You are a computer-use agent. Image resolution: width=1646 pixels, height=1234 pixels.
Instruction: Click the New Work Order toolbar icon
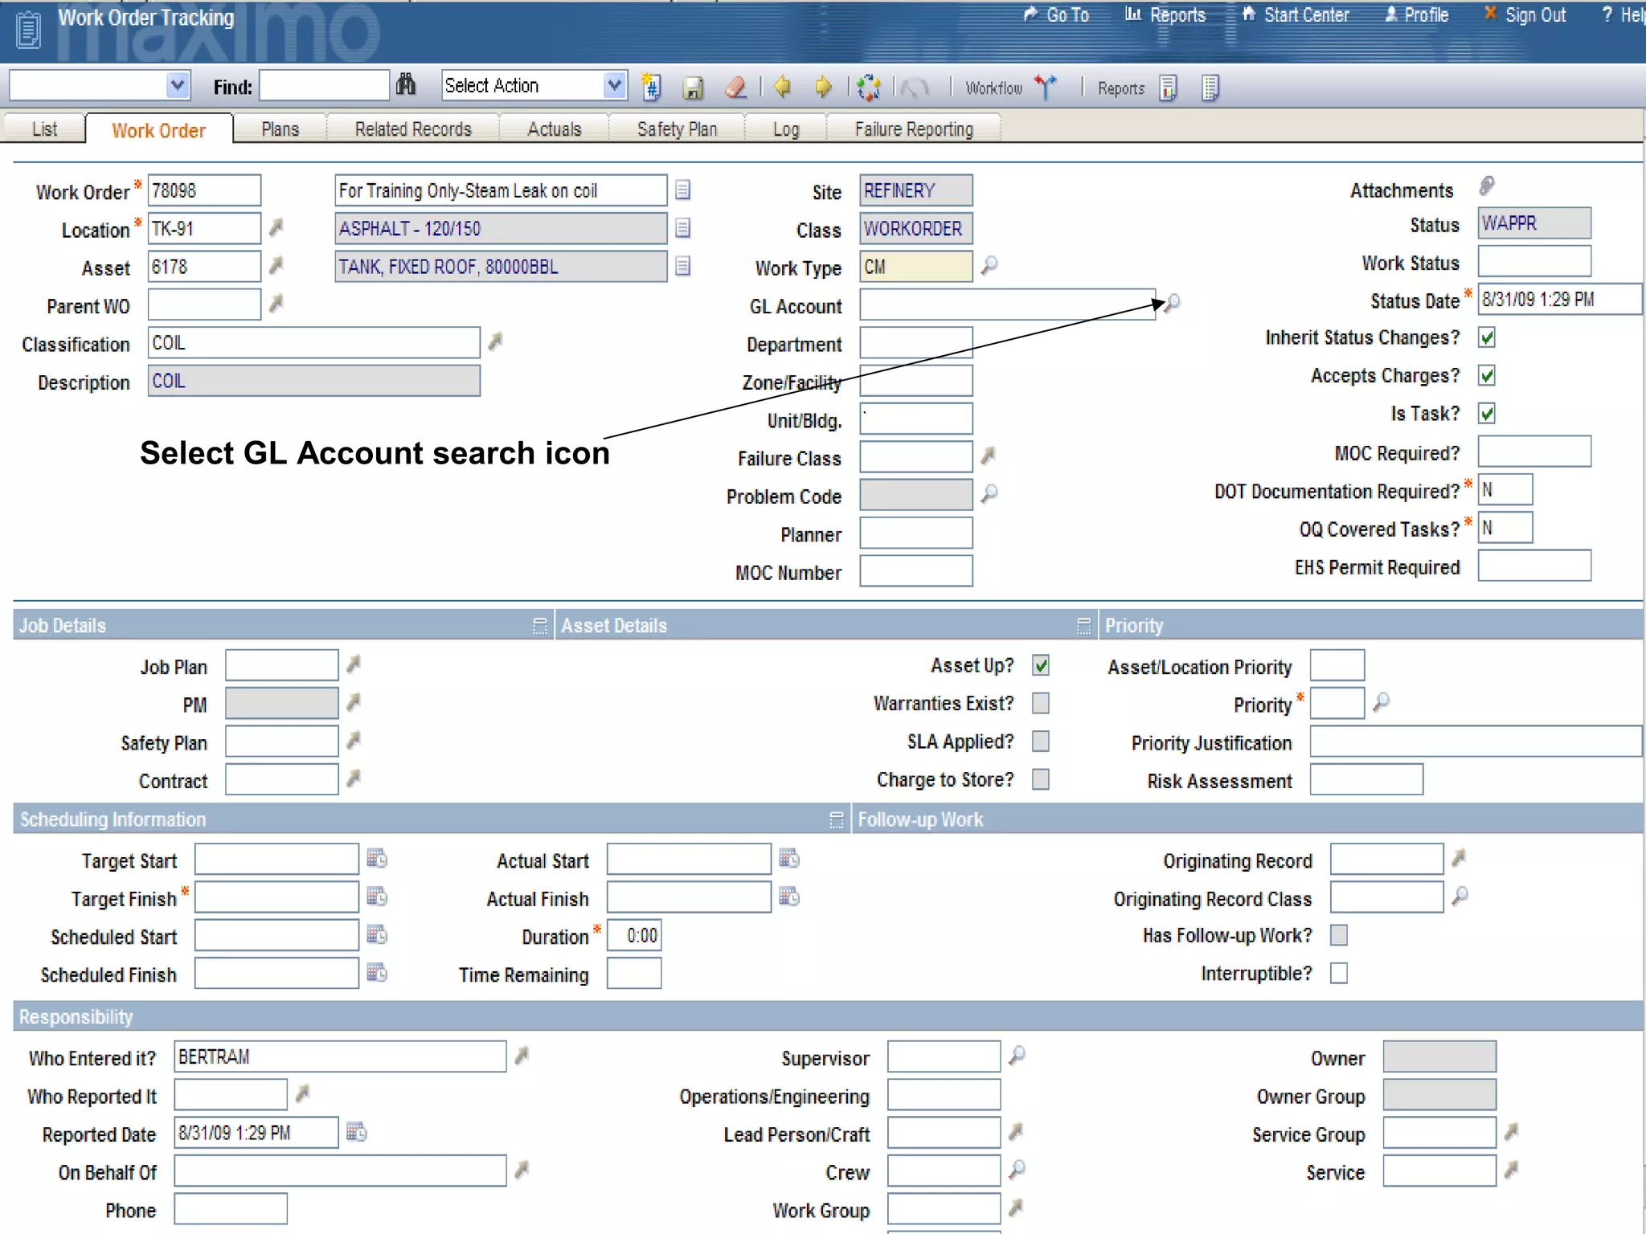tap(651, 86)
